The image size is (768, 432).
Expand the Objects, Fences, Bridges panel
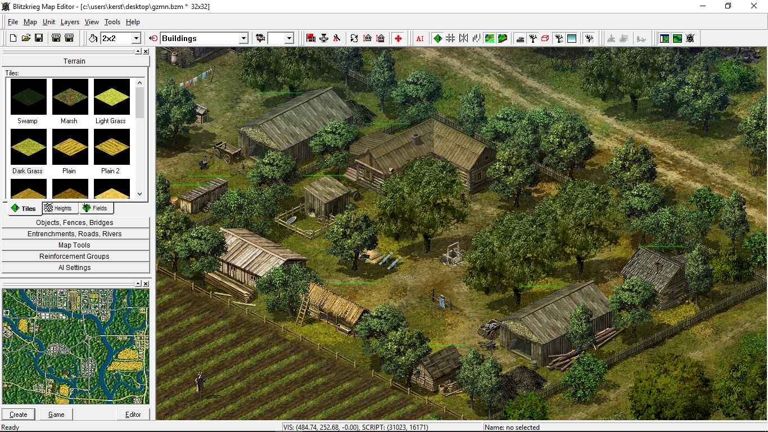click(x=76, y=223)
